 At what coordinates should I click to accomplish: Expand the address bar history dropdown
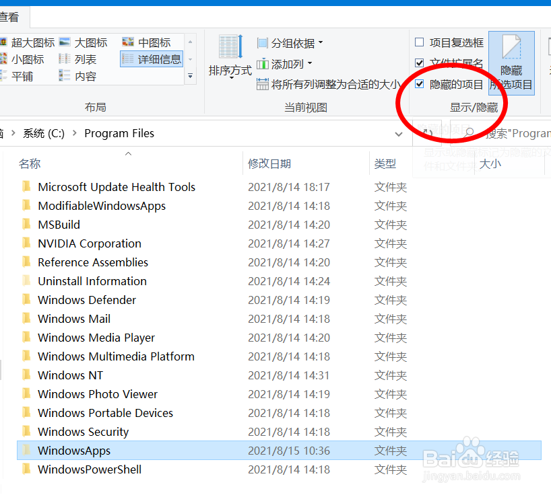click(399, 134)
